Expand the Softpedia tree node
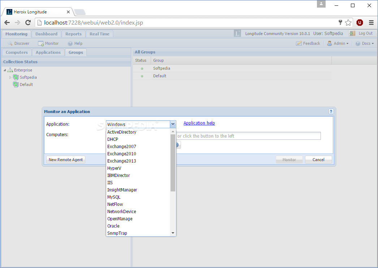The width and height of the screenshot is (378, 268). pyautogui.click(x=10, y=77)
